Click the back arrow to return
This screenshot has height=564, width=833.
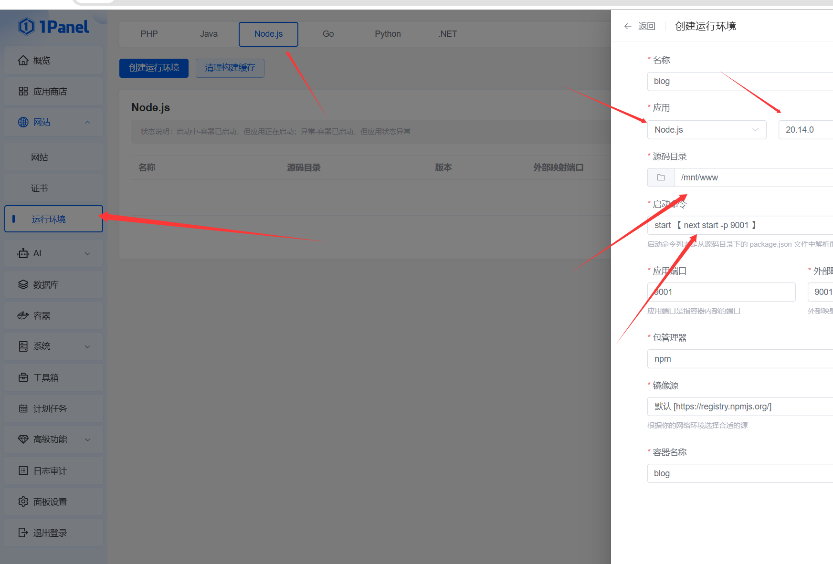(628, 26)
